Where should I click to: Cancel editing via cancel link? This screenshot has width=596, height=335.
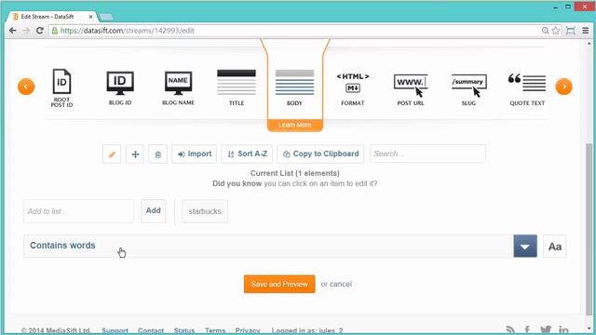click(x=341, y=284)
